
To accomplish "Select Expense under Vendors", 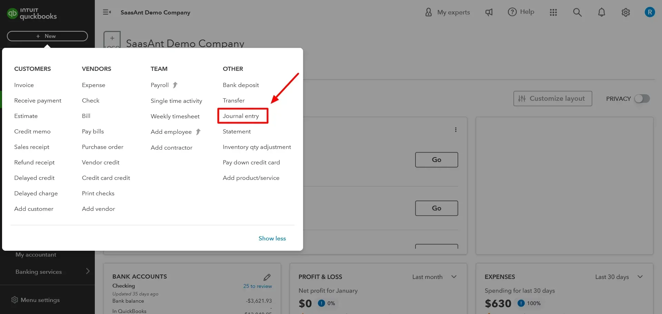I will tap(93, 85).
